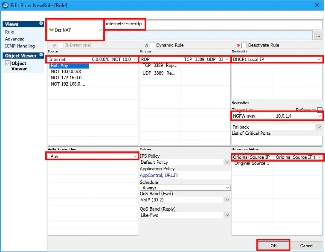Toggle the Reference checkbox in Redirection
This screenshot has width=325, height=252.
coord(320,110)
